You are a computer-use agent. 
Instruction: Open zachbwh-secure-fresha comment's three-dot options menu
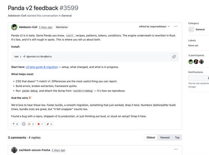pos(176,149)
